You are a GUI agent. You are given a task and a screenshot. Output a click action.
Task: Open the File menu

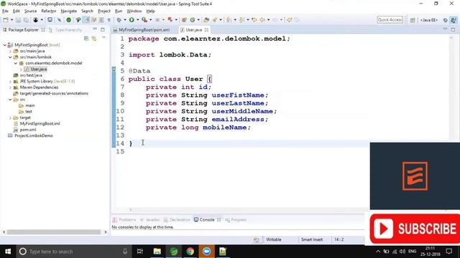(5, 11)
